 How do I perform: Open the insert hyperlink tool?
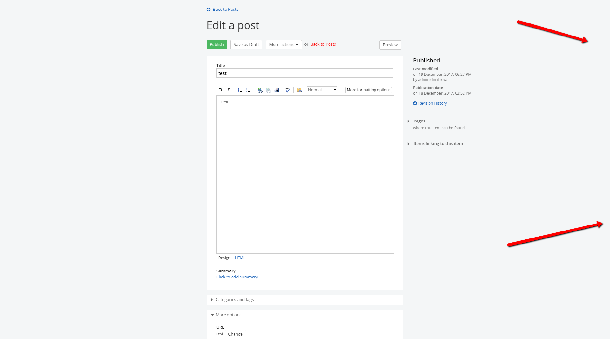(260, 90)
